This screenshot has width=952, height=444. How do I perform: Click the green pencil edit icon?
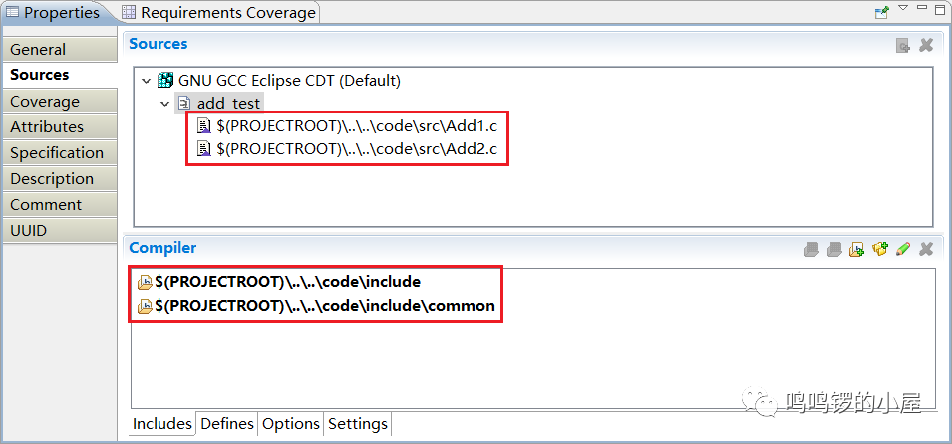pos(903,249)
